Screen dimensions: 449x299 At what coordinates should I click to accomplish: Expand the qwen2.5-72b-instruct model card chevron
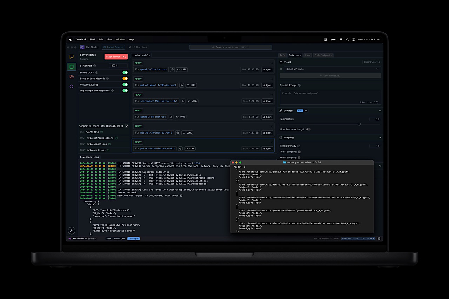click(272, 63)
